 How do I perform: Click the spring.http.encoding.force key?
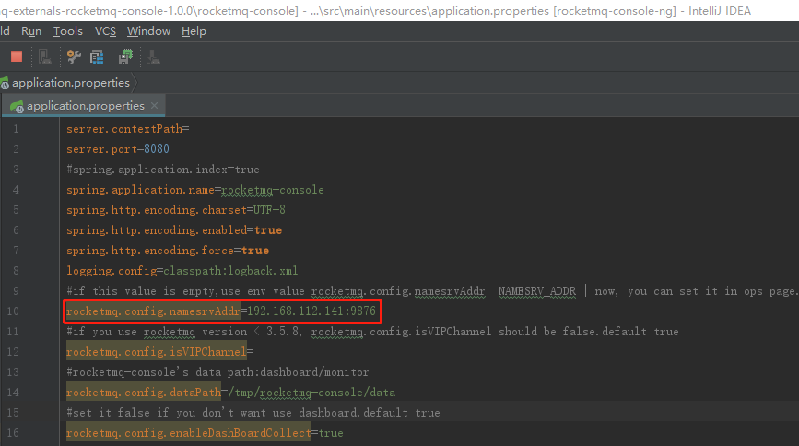coord(150,251)
